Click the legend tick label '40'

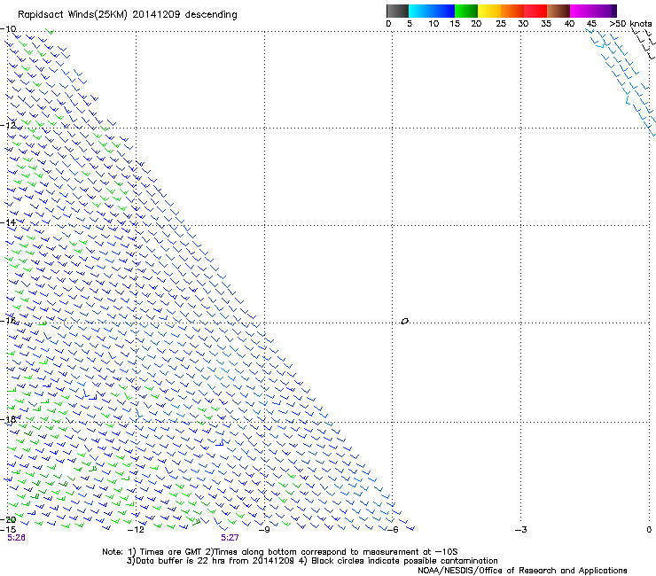tap(569, 23)
